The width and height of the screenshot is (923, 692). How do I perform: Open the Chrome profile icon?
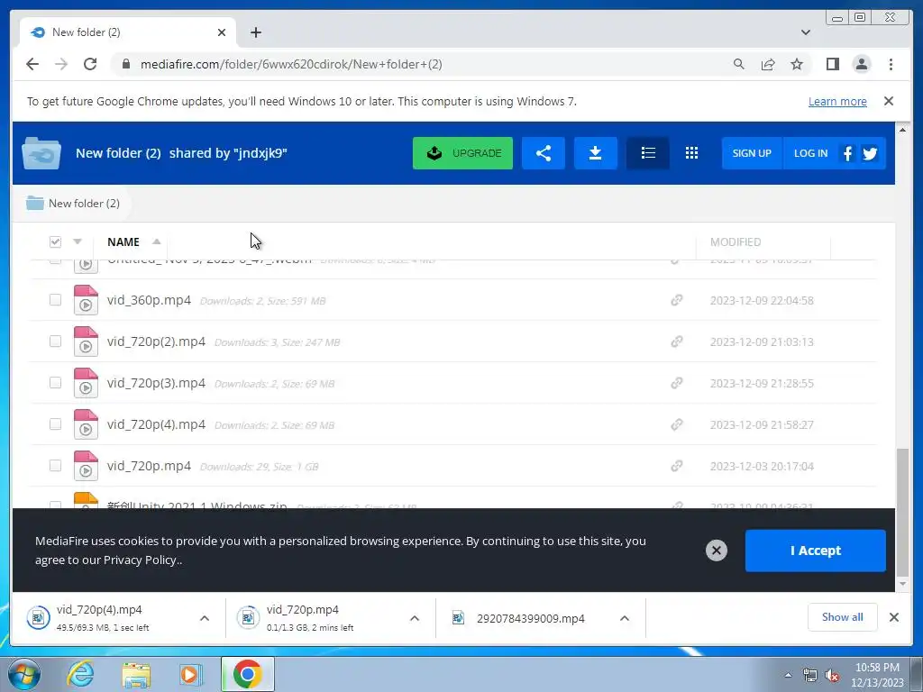861,64
